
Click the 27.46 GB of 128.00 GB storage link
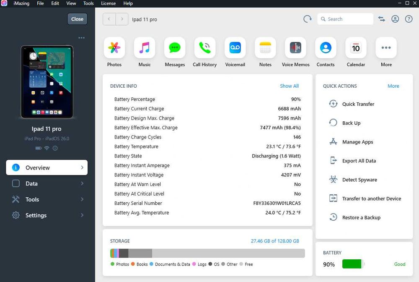(x=275, y=241)
